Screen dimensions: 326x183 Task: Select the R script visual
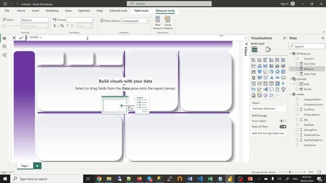pos(283,83)
